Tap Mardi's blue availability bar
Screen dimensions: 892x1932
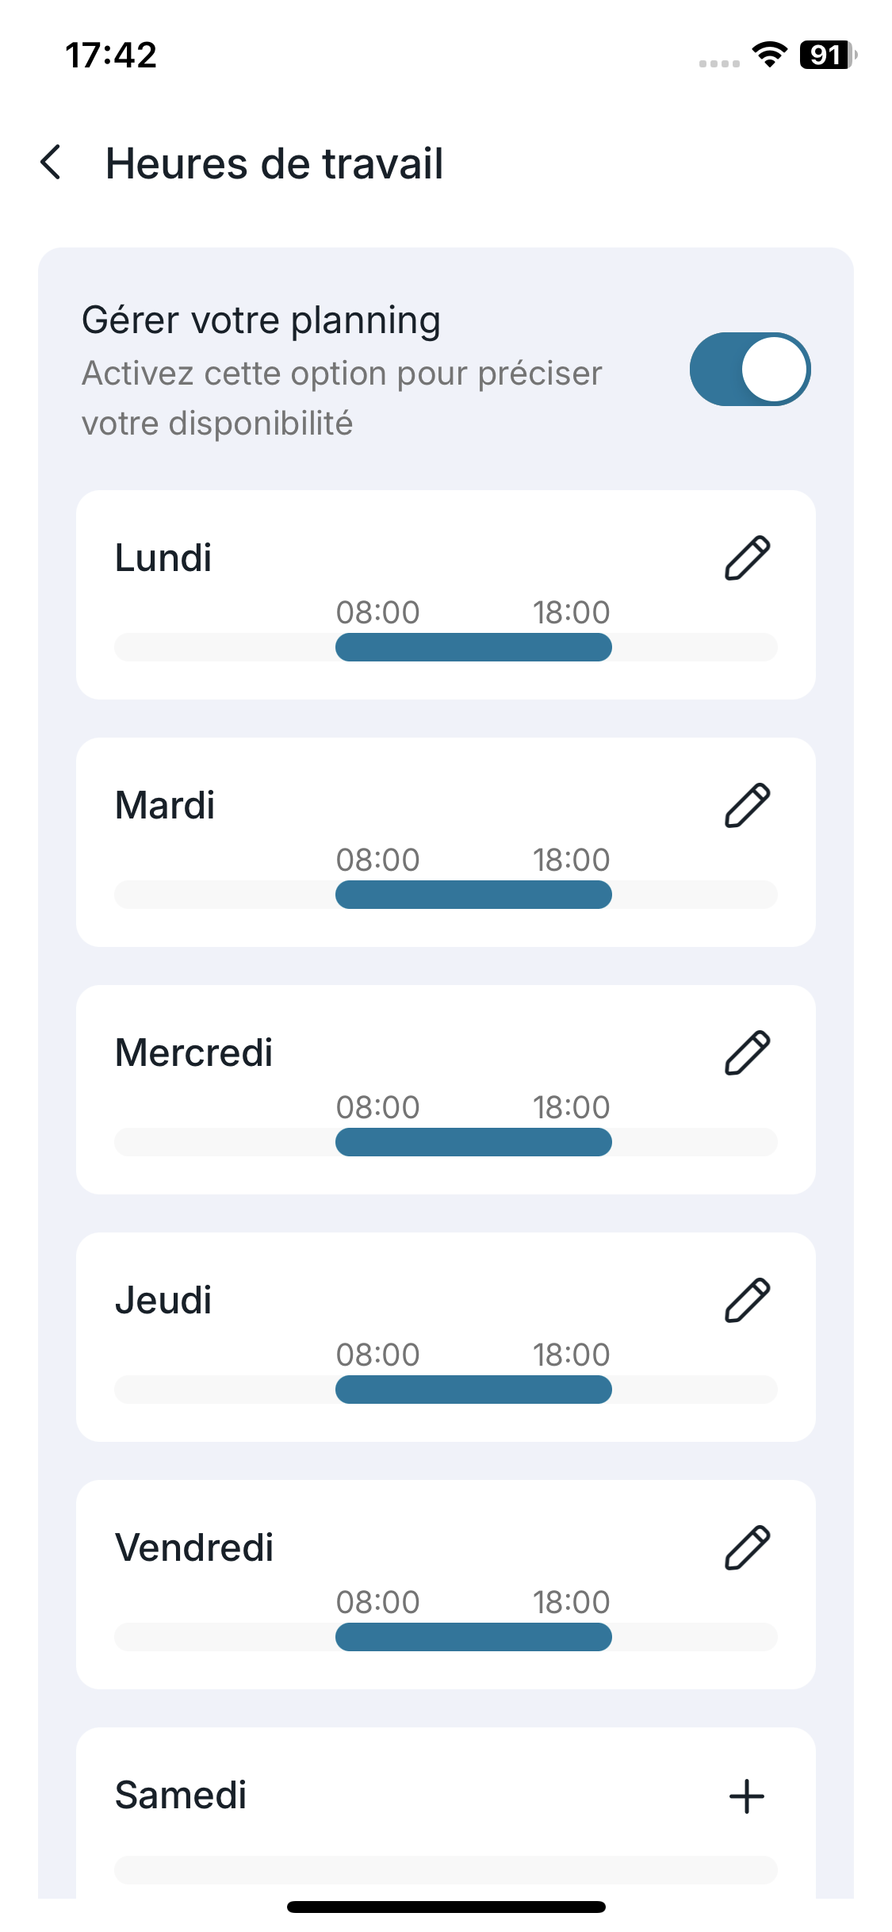coord(473,895)
